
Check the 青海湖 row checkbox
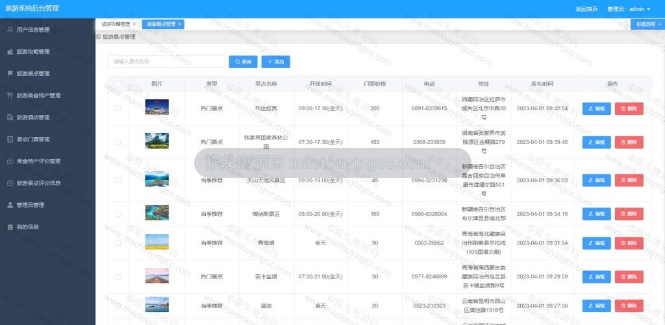(x=118, y=243)
